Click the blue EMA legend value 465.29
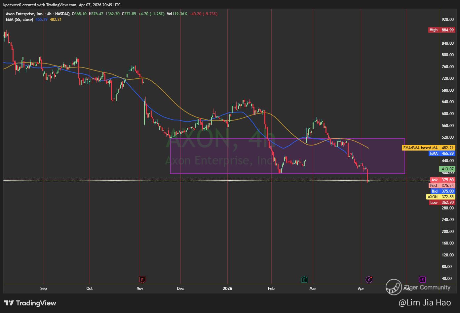 [x=41, y=20]
